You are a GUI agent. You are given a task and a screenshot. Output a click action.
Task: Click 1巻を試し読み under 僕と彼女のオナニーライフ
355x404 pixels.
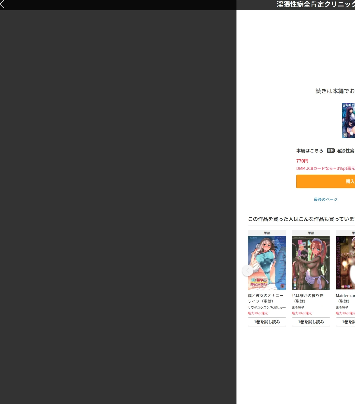(x=267, y=322)
